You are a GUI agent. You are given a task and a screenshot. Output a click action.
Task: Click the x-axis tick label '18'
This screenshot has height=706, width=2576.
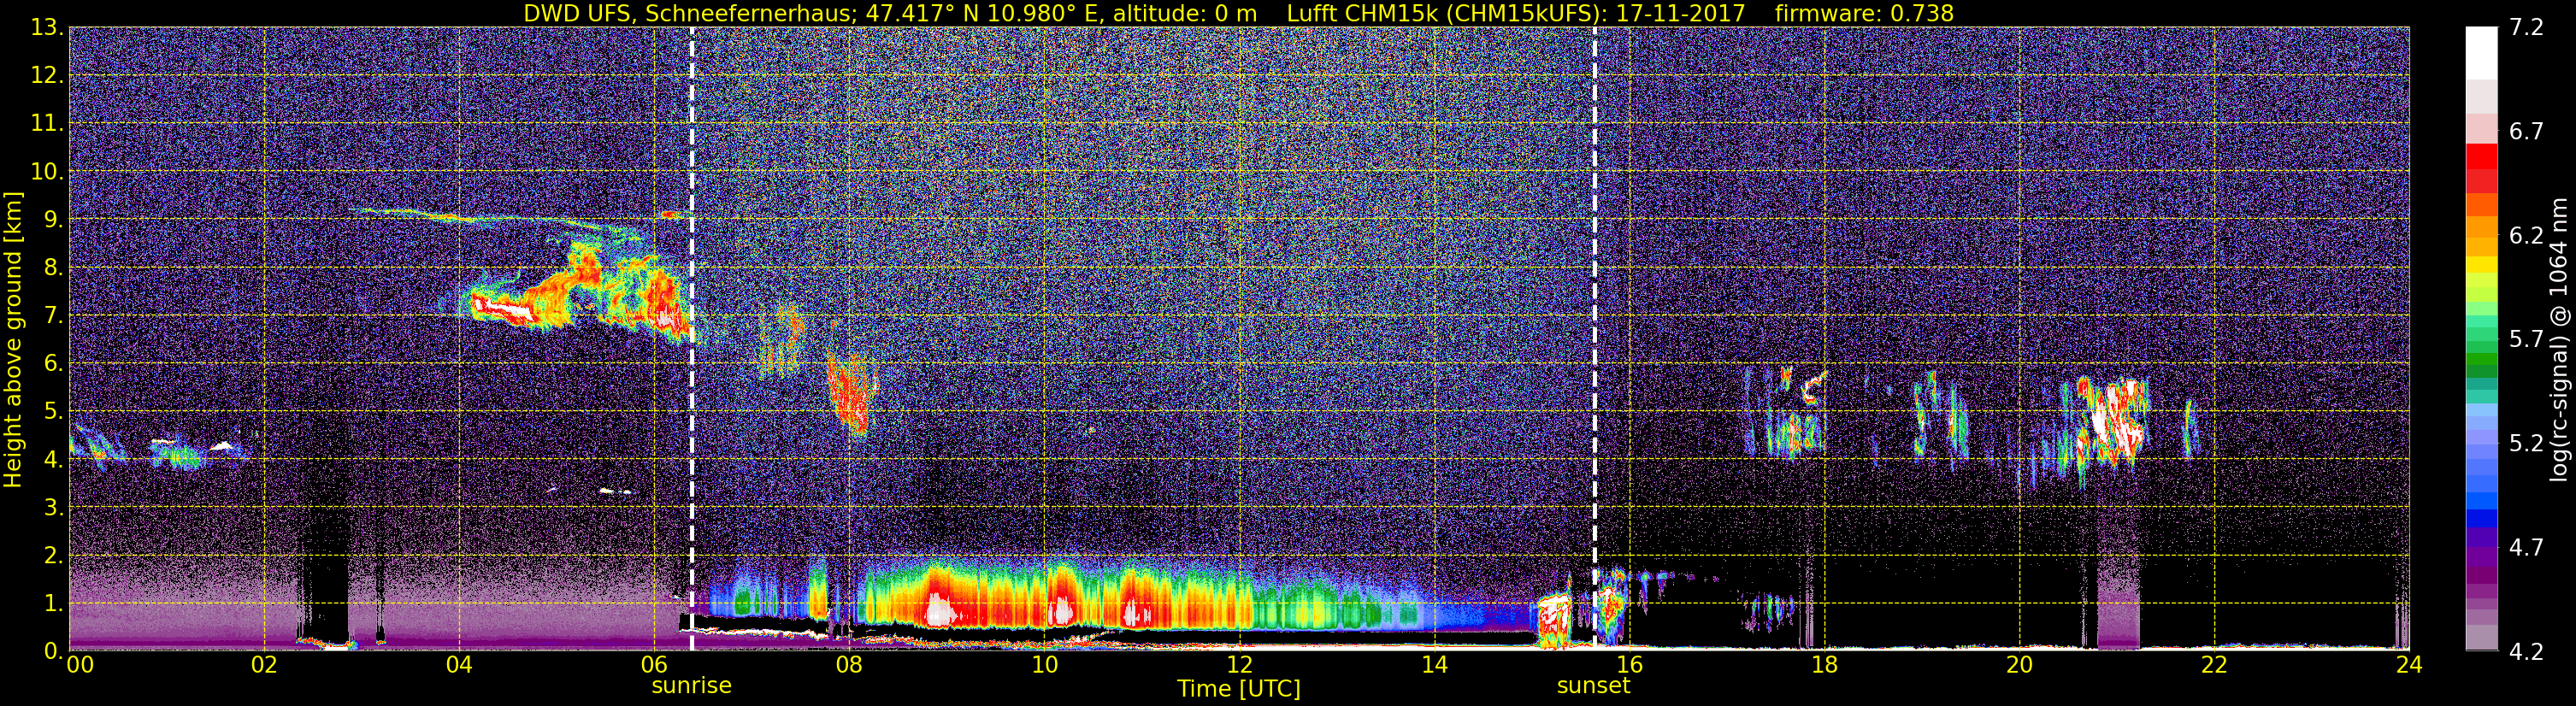[x=1824, y=666]
